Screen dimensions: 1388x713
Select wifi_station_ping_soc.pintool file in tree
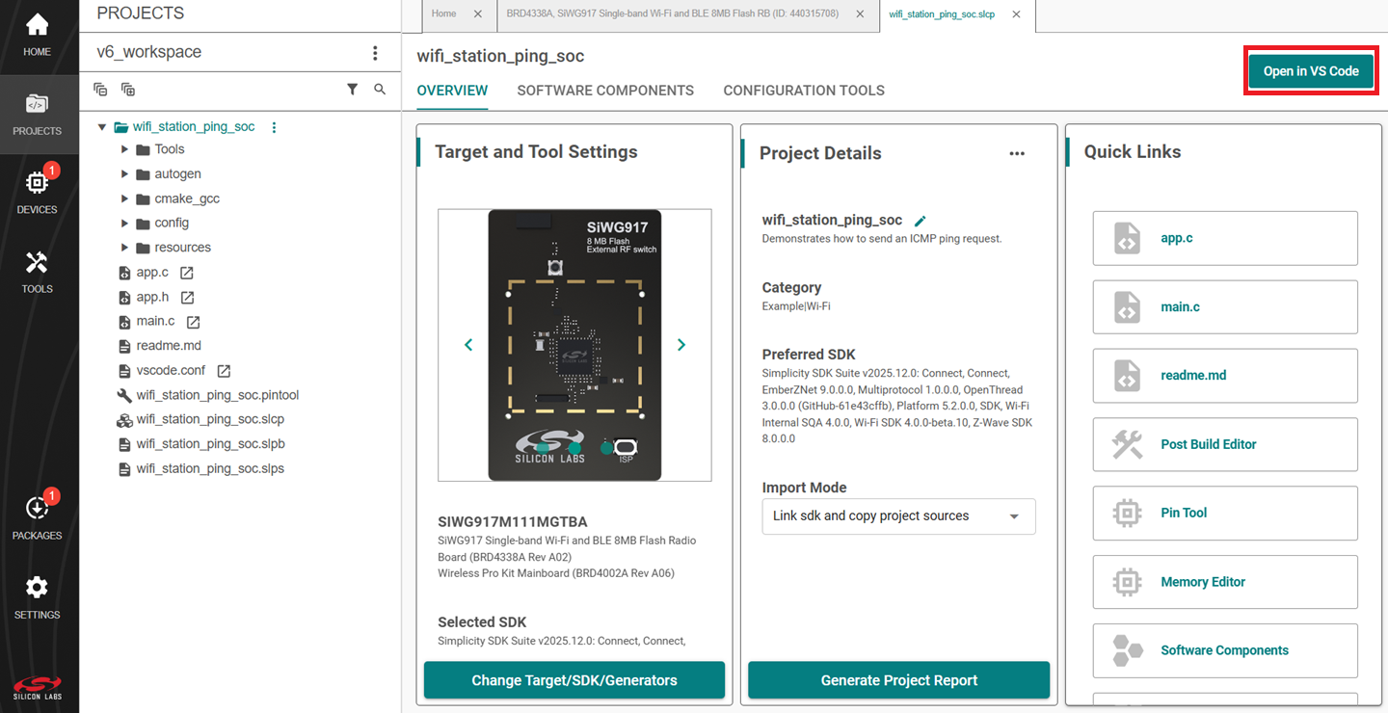[217, 395]
